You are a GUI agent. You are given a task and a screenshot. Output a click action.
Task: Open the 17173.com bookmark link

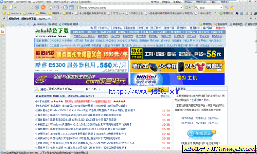[116, 14]
